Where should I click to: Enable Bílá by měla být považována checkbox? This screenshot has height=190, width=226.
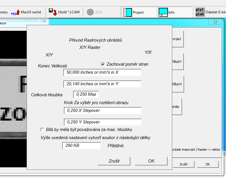42,130
